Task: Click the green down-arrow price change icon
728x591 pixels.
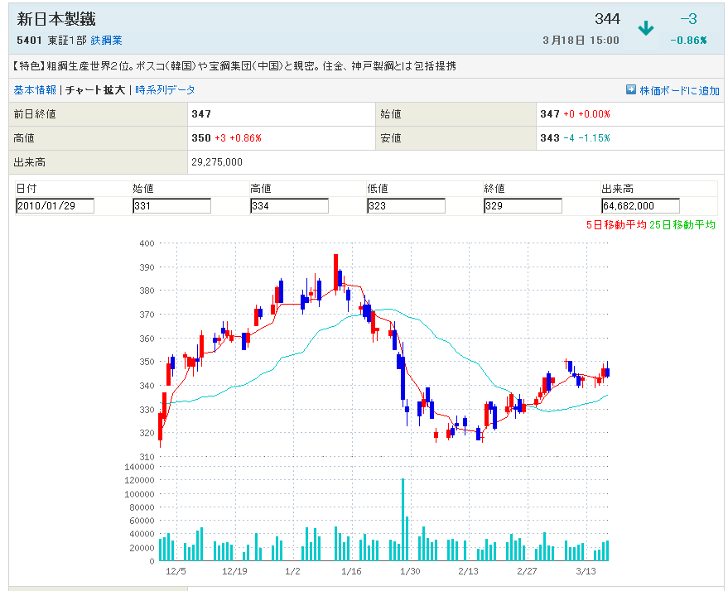Action: pos(646,28)
